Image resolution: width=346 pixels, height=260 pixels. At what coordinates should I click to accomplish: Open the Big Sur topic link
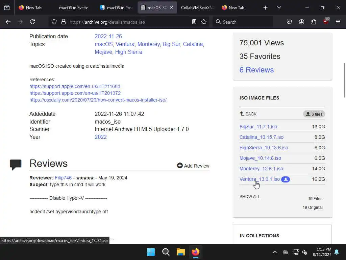click(171, 44)
